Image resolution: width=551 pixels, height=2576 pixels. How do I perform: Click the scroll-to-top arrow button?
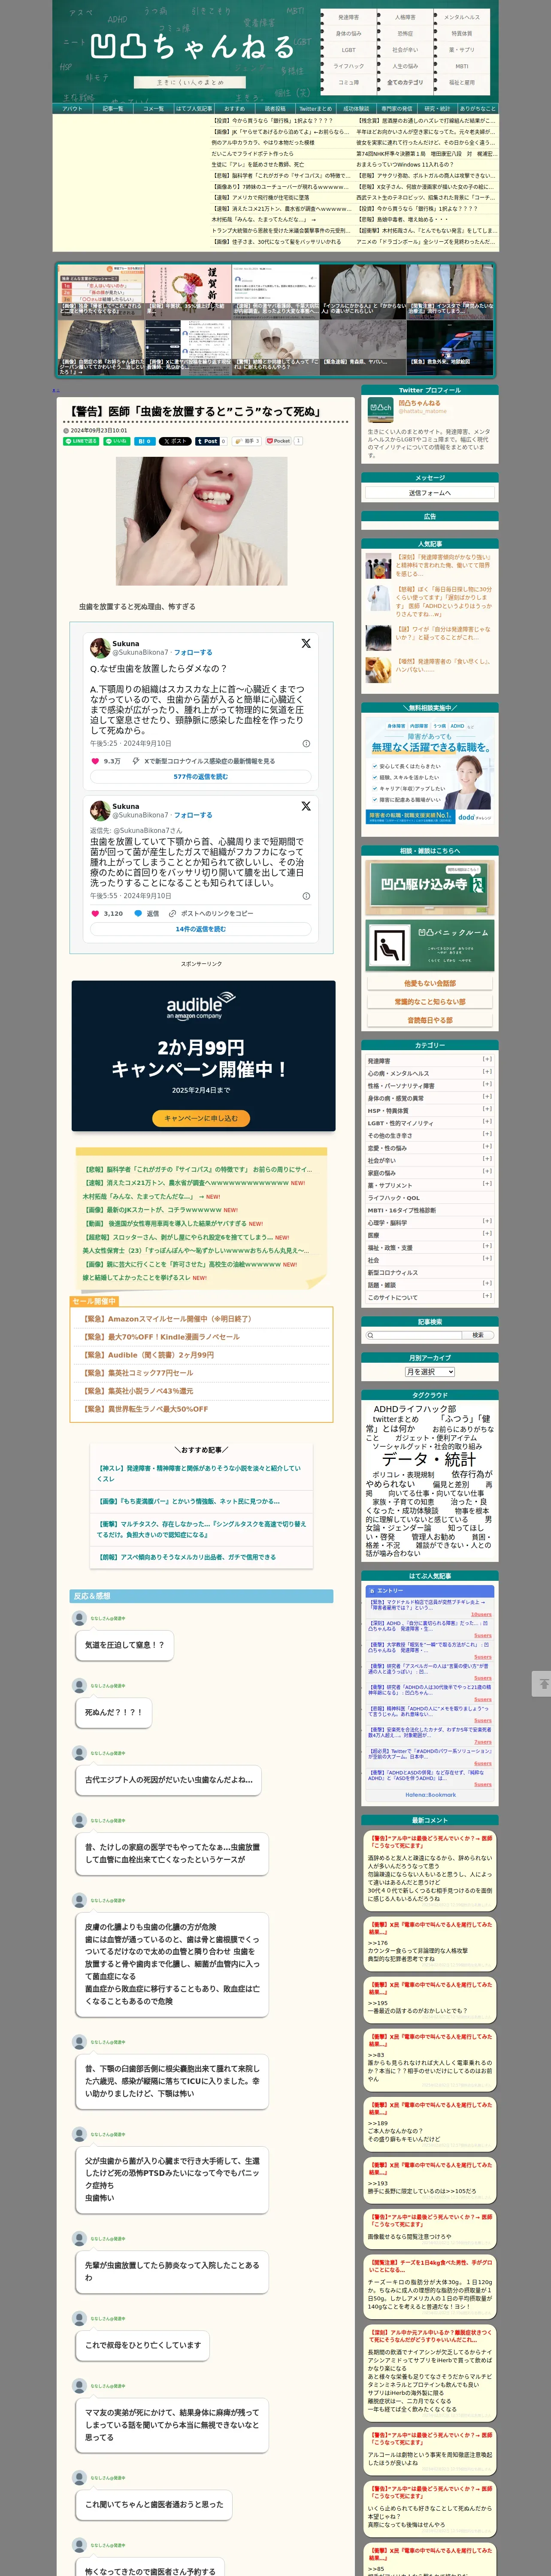tap(542, 1684)
